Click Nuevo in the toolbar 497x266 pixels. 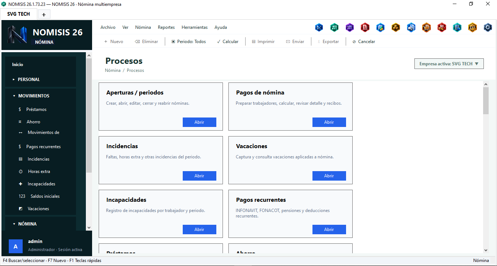click(x=114, y=42)
